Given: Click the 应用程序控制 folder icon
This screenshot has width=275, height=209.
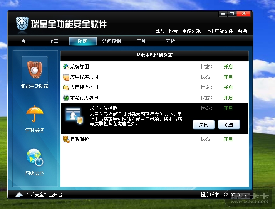Looking at the screenshot, I should pos(66,88).
